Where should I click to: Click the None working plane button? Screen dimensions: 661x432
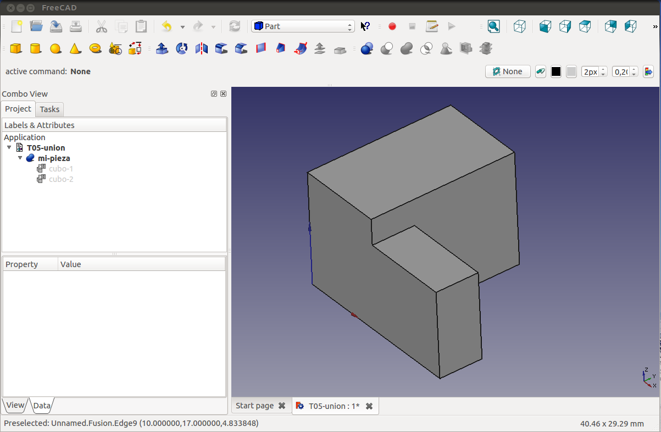pos(508,71)
